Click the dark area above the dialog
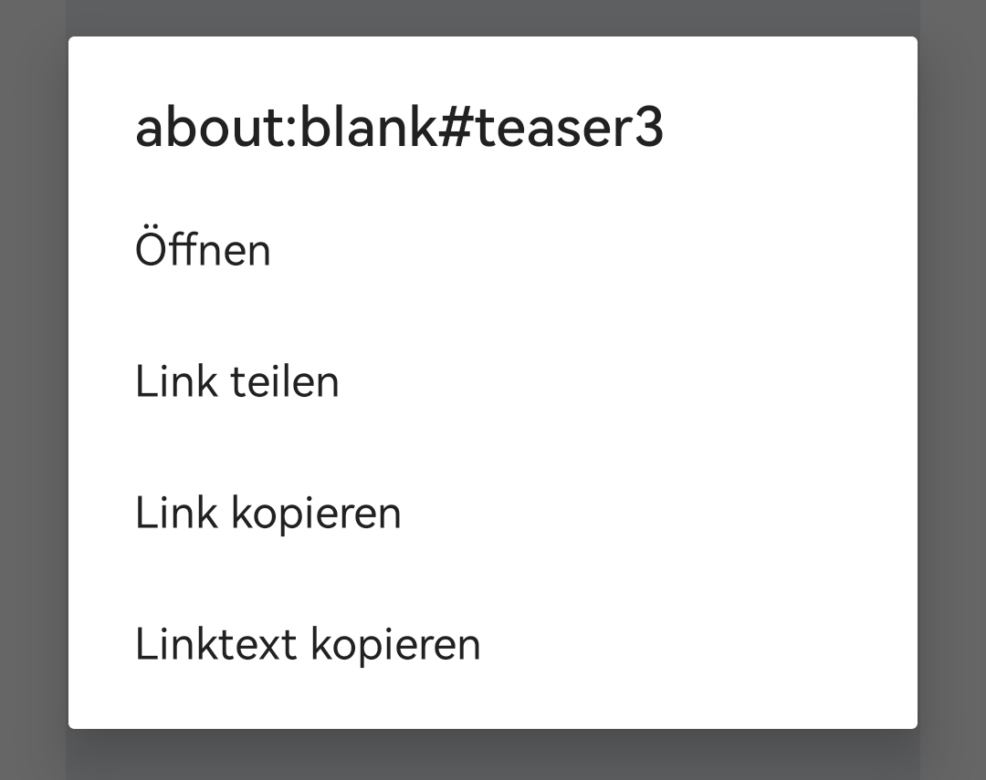This screenshot has height=780, width=986. (493, 16)
